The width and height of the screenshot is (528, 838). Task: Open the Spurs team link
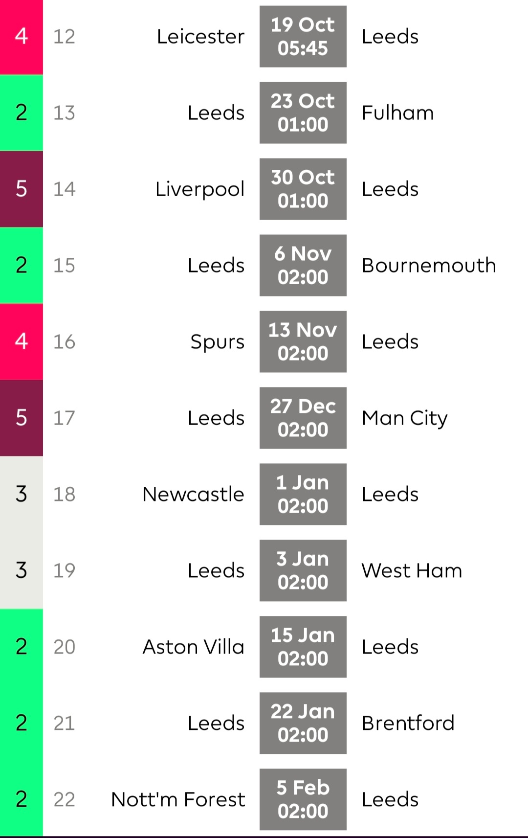click(217, 342)
